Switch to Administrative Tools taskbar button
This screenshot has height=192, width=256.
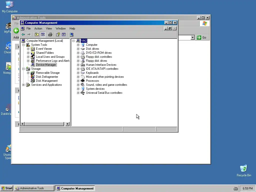pyautogui.click(x=34, y=188)
